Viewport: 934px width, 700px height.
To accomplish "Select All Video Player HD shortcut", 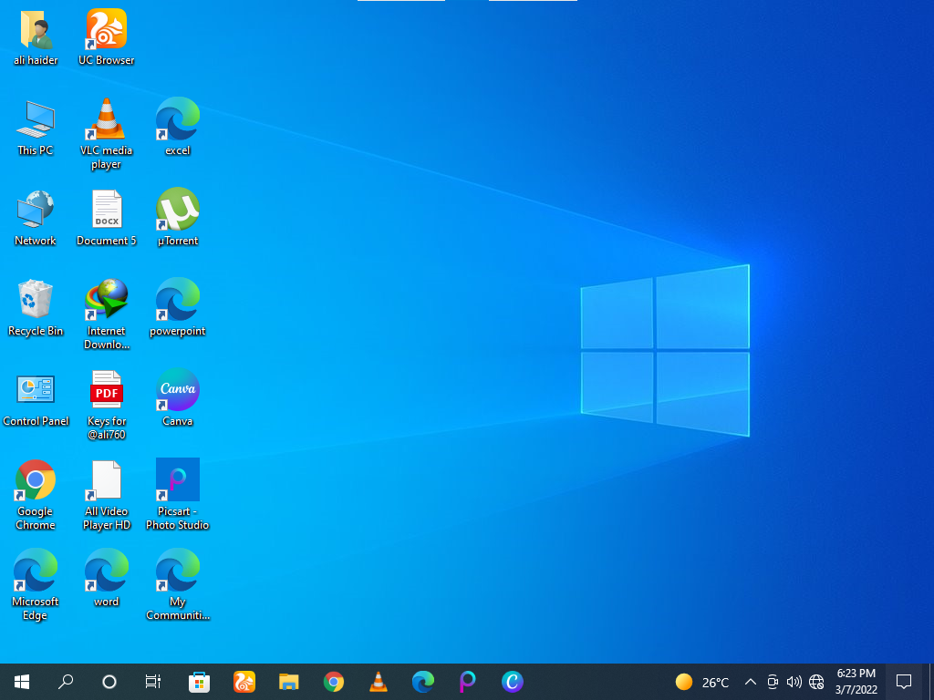I will click(106, 495).
